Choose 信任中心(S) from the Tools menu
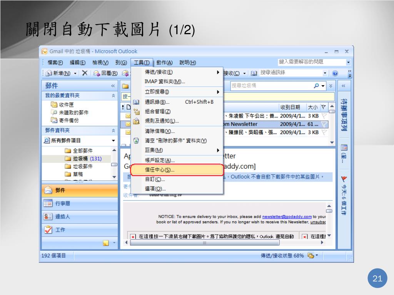 tap(177, 170)
